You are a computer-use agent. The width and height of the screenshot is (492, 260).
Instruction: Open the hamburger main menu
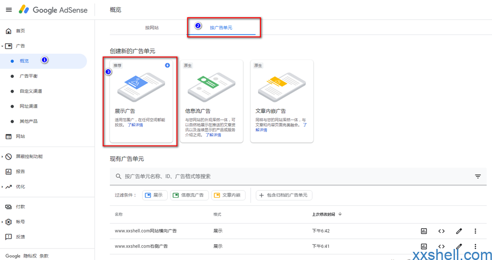[x=9, y=10]
